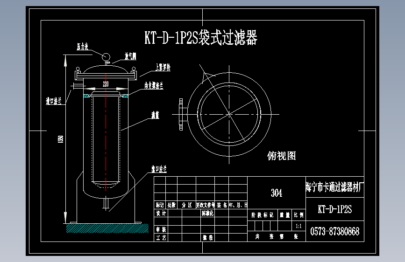This screenshot has height=262, width=405.
Task: Select the '签 名' header cell
Action: point(221,205)
